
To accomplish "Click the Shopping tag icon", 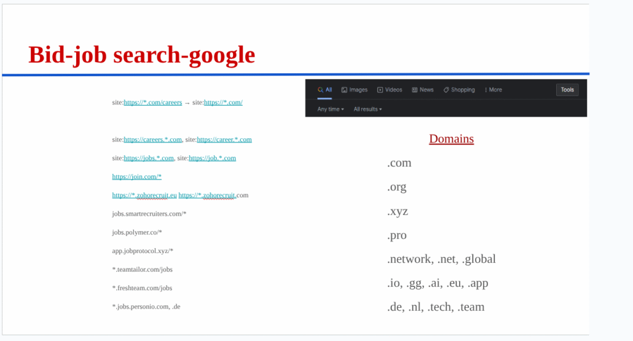I will coord(446,90).
